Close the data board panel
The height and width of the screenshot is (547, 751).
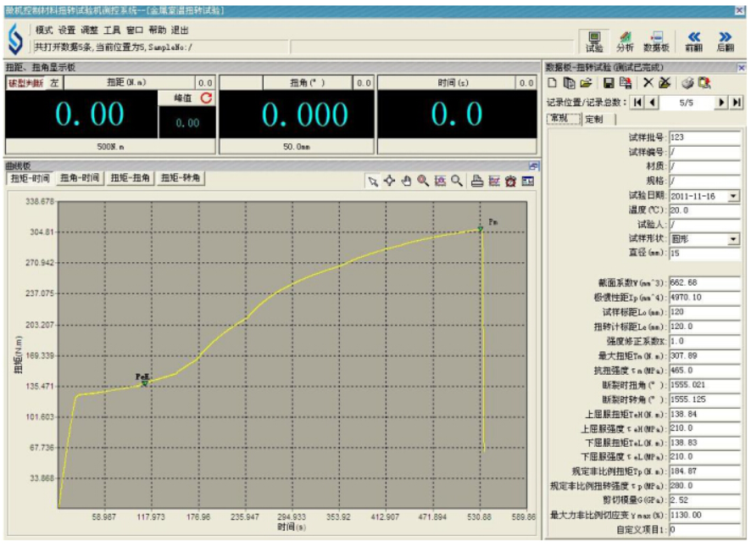point(742,68)
